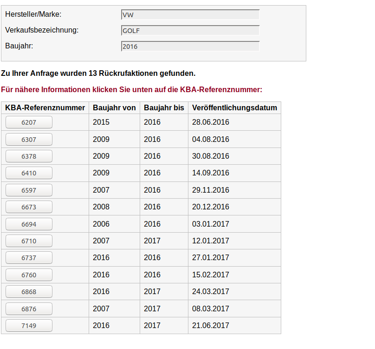Select the date 27.01.2017
Image resolution: width=375 pixels, height=349 pixels.
(211, 257)
